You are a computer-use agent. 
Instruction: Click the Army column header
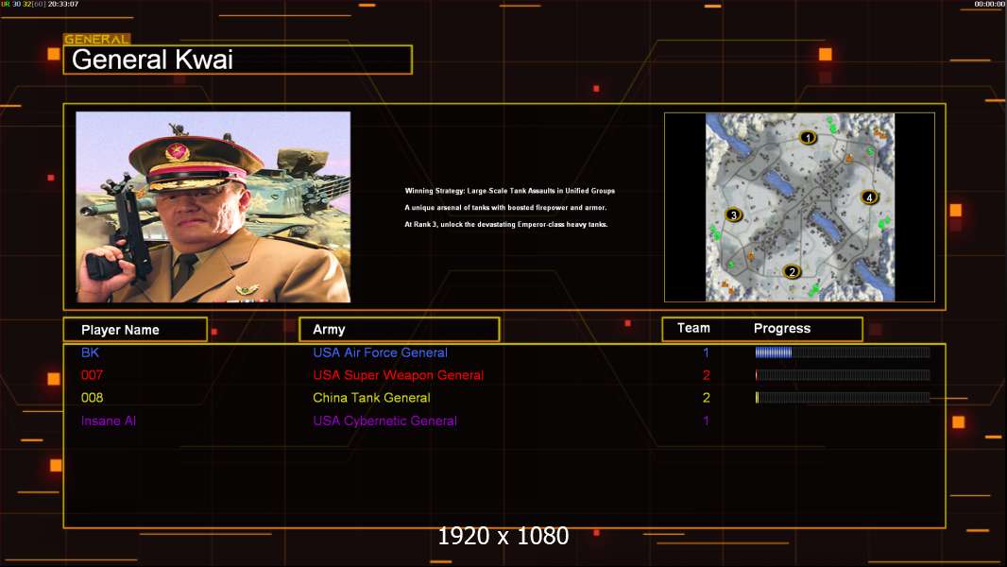click(399, 330)
